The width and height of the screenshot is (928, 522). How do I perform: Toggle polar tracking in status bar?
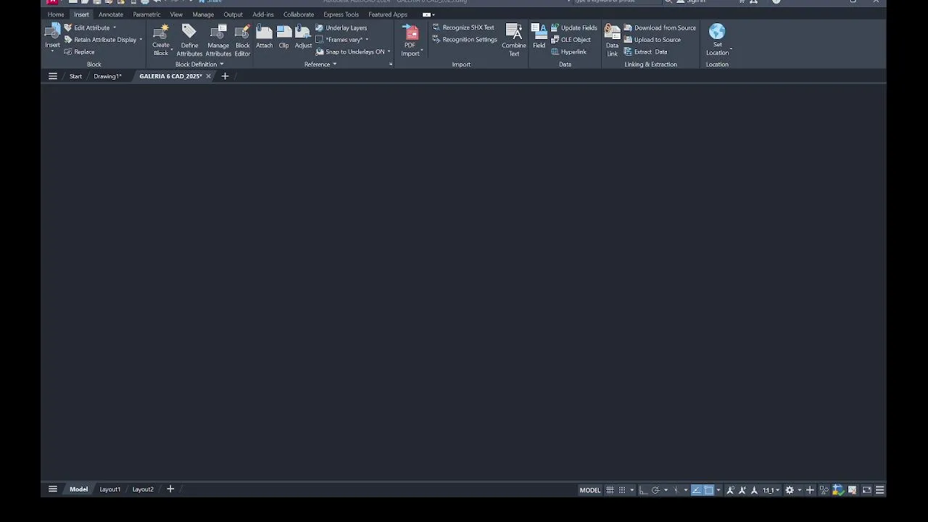pos(655,490)
